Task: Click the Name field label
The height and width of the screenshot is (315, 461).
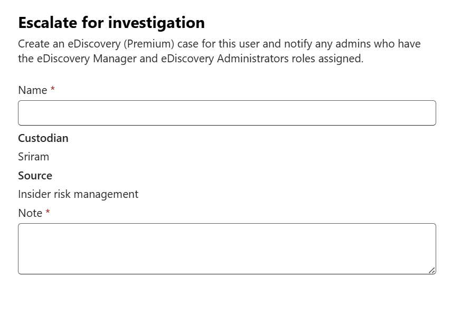Action: pos(32,90)
